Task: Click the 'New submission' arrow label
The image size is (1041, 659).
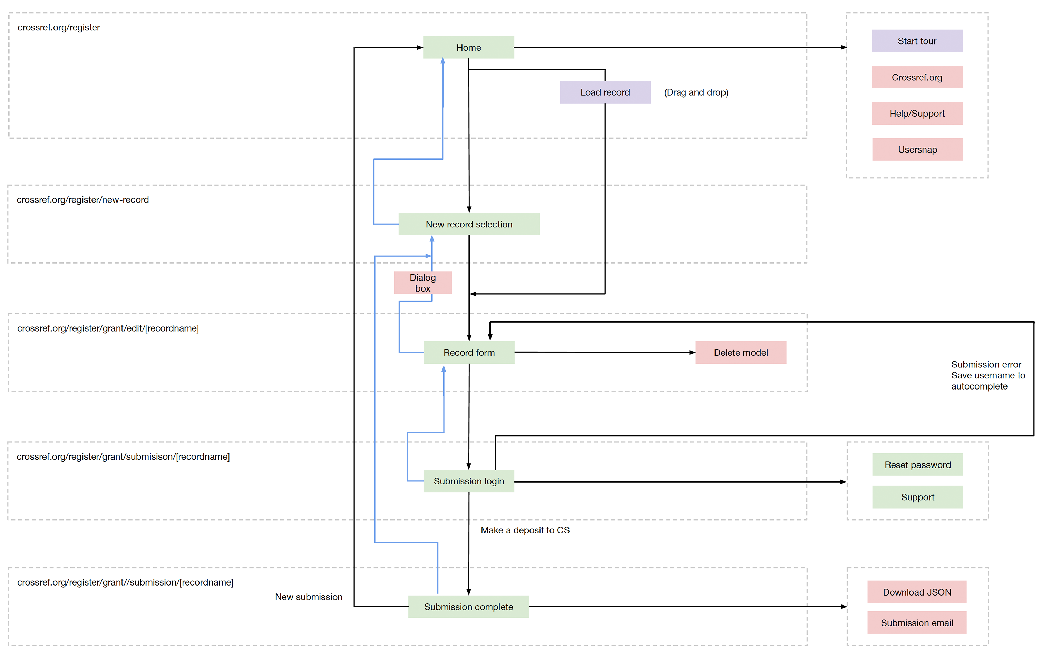Action: [x=308, y=597]
